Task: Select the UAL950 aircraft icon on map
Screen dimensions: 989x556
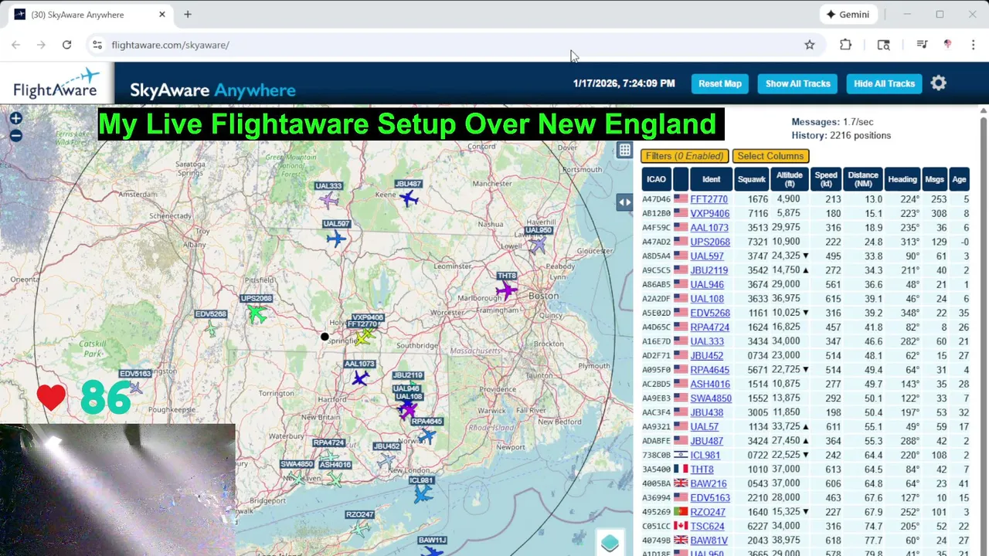Action: coord(538,245)
